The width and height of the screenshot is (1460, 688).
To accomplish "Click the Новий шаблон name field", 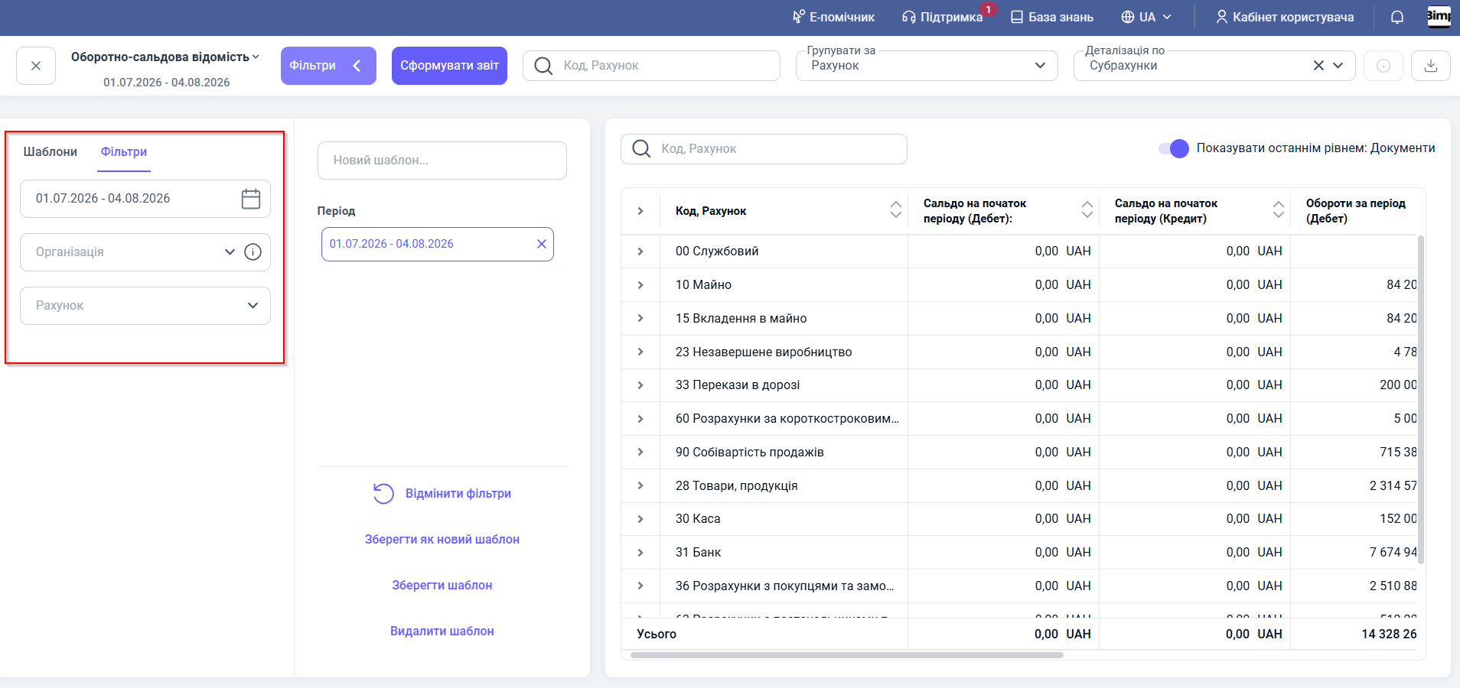I will coord(442,161).
